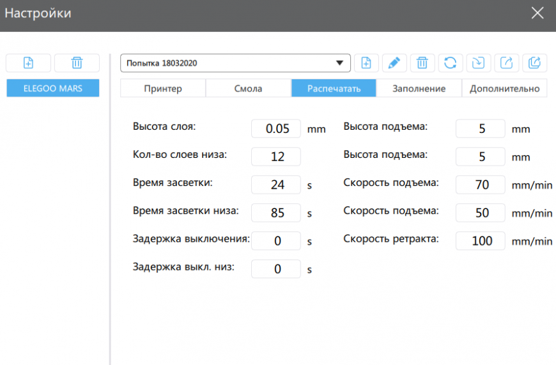The width and height of the screenshot is (556, 365).
Task: Click the Задержка выключения label
Action: (x=191, y=238)
